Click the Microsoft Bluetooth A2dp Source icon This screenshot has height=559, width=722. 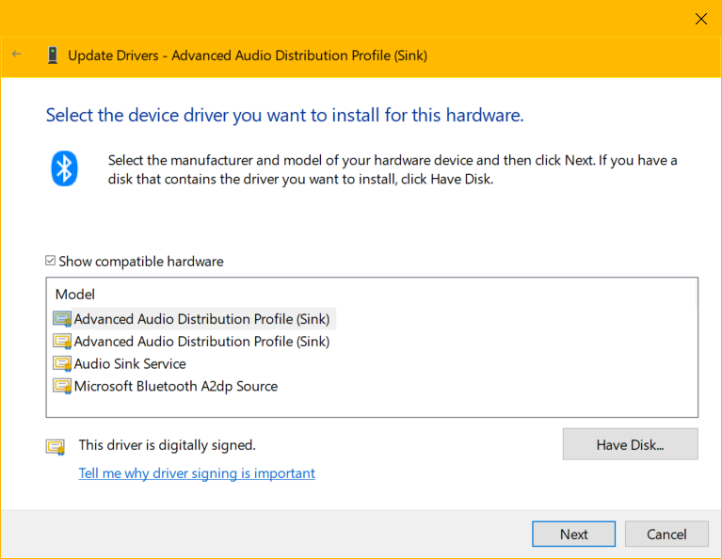point(62,387)
